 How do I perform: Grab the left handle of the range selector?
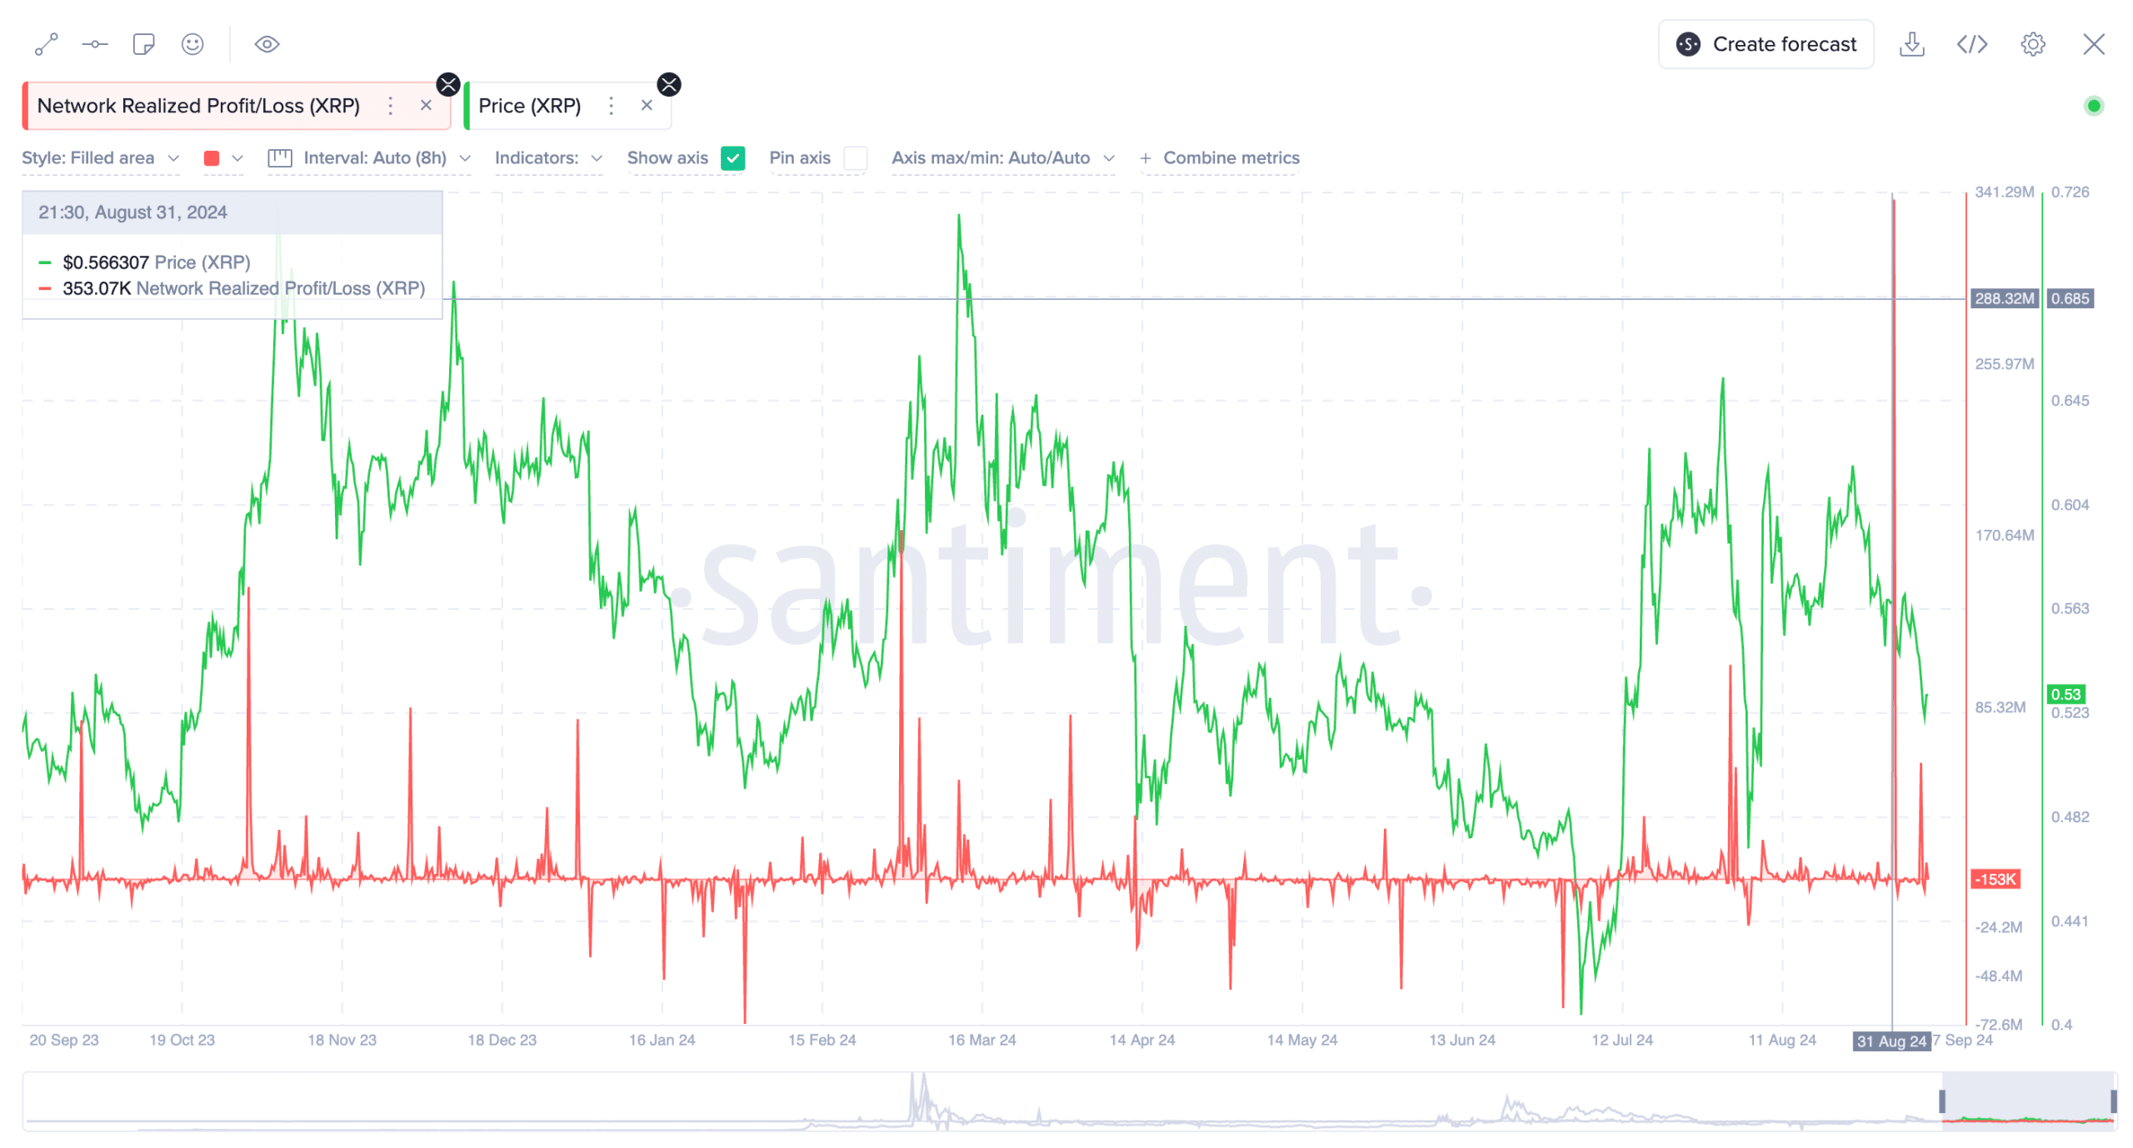(1942, 1101)
